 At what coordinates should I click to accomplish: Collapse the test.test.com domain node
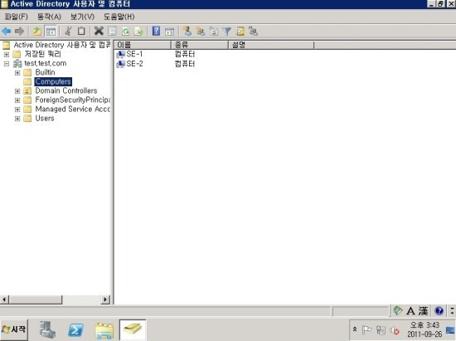tap(7, 64)
